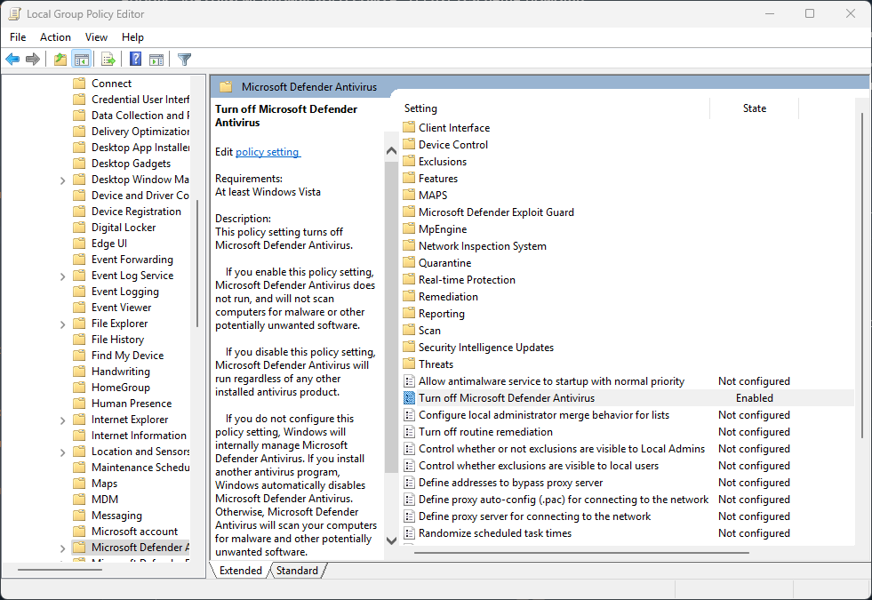Click the folder icon beside Scan

tap(409, 331)
